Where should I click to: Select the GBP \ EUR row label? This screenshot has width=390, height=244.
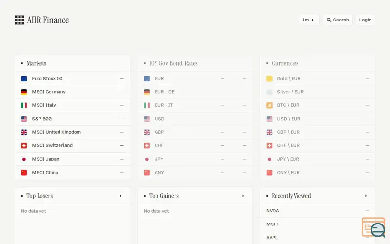[289, 132]
